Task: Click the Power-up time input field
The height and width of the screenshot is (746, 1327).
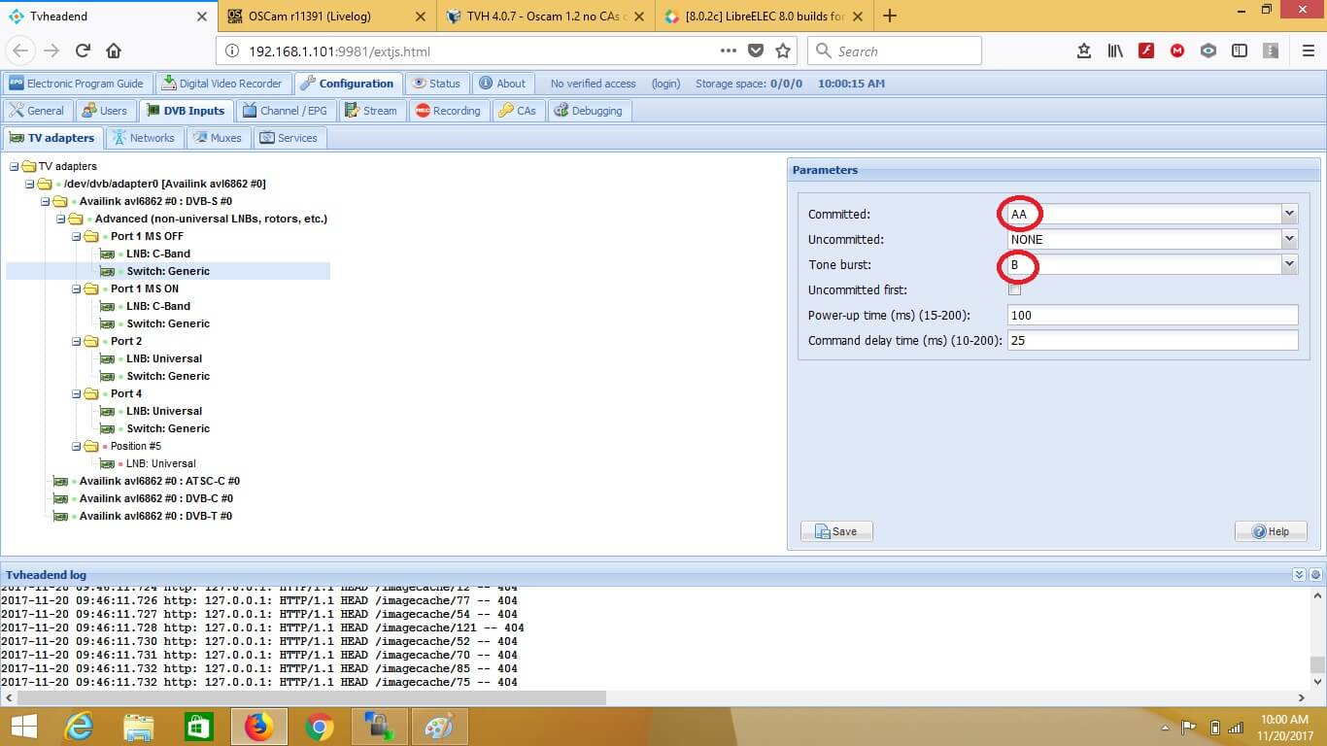Action: [1152, 316]
